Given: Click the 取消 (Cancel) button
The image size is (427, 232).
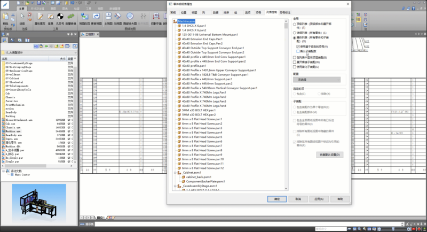Looking at the screenshot, I should click(x=298, y=199).
